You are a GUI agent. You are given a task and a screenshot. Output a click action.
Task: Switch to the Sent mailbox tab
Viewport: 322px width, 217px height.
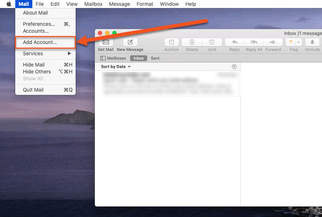155,58
